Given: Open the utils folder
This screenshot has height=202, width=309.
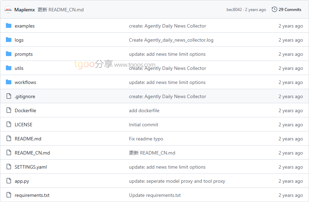Looking at the screenshot, I should tap(19, 68).
